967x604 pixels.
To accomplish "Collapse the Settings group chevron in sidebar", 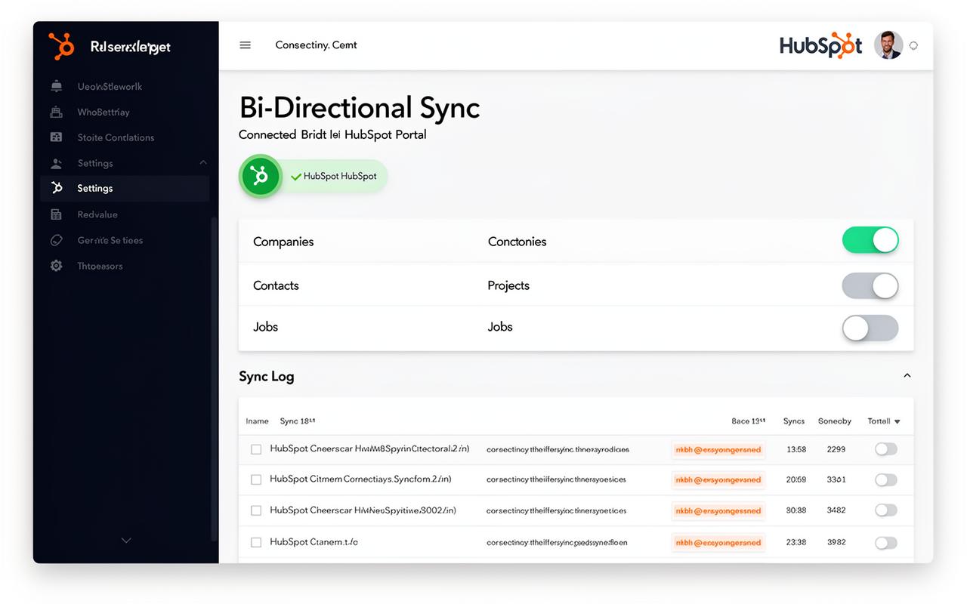I will 202,162.
